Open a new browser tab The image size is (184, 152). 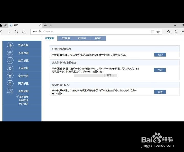45,25
